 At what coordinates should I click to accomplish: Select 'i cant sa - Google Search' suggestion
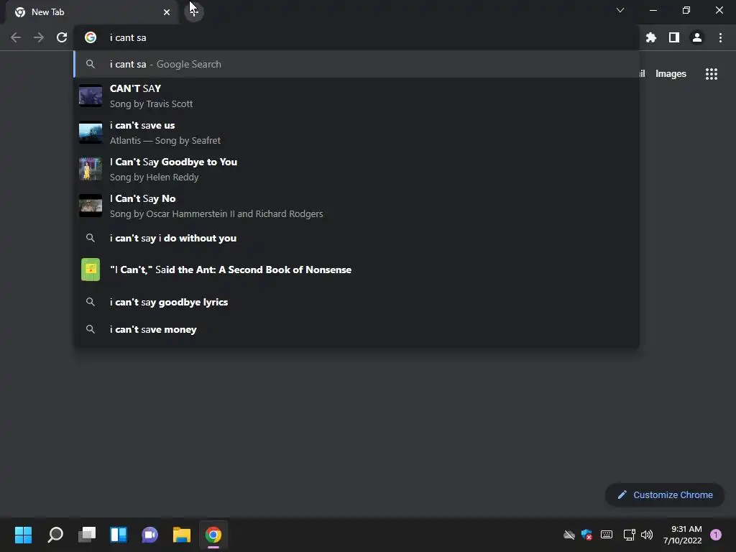[x=356, y=64]
